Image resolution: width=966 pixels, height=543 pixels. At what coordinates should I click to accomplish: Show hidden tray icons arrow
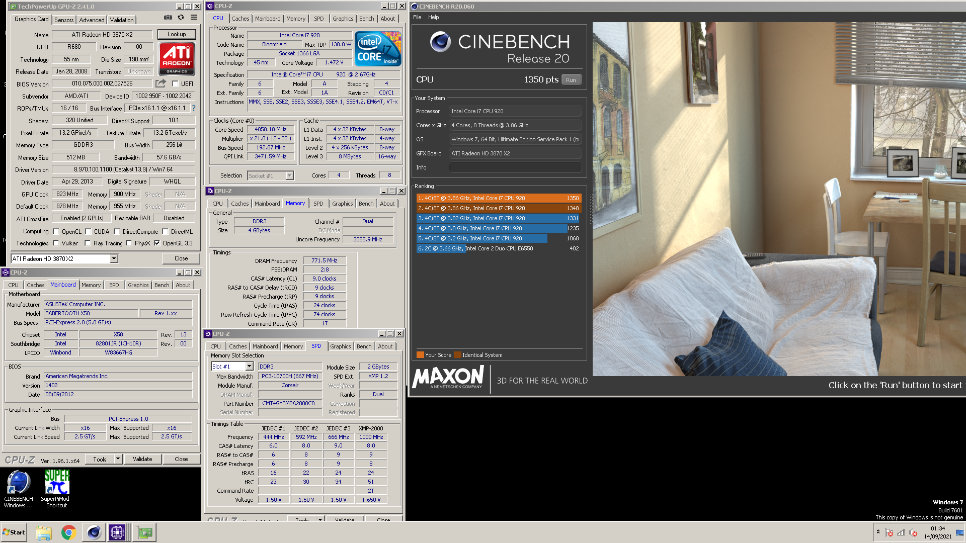coord(878,532)
